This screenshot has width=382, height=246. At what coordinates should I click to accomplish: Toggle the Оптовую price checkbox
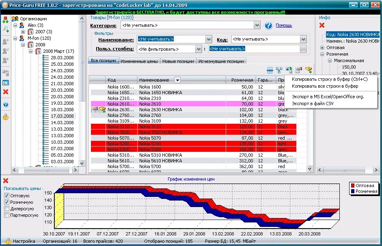pos(6,196)
